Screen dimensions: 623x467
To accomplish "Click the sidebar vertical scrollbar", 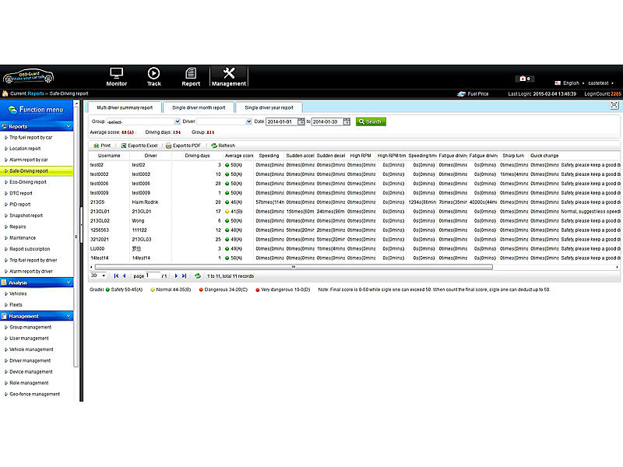I will coord(76,237).
